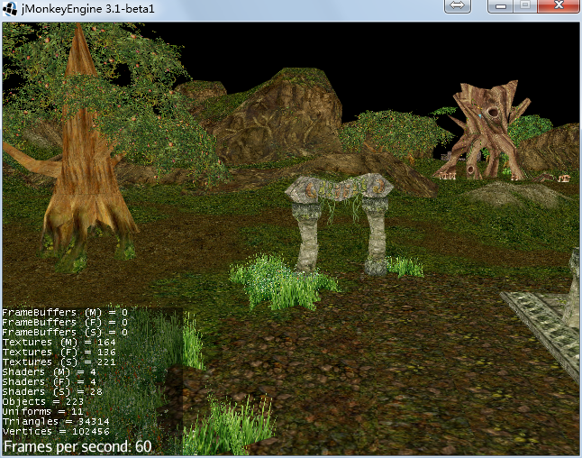Click the 'Textures (F) = 136' stat line

pyautogui.click(x=59, y=353)
